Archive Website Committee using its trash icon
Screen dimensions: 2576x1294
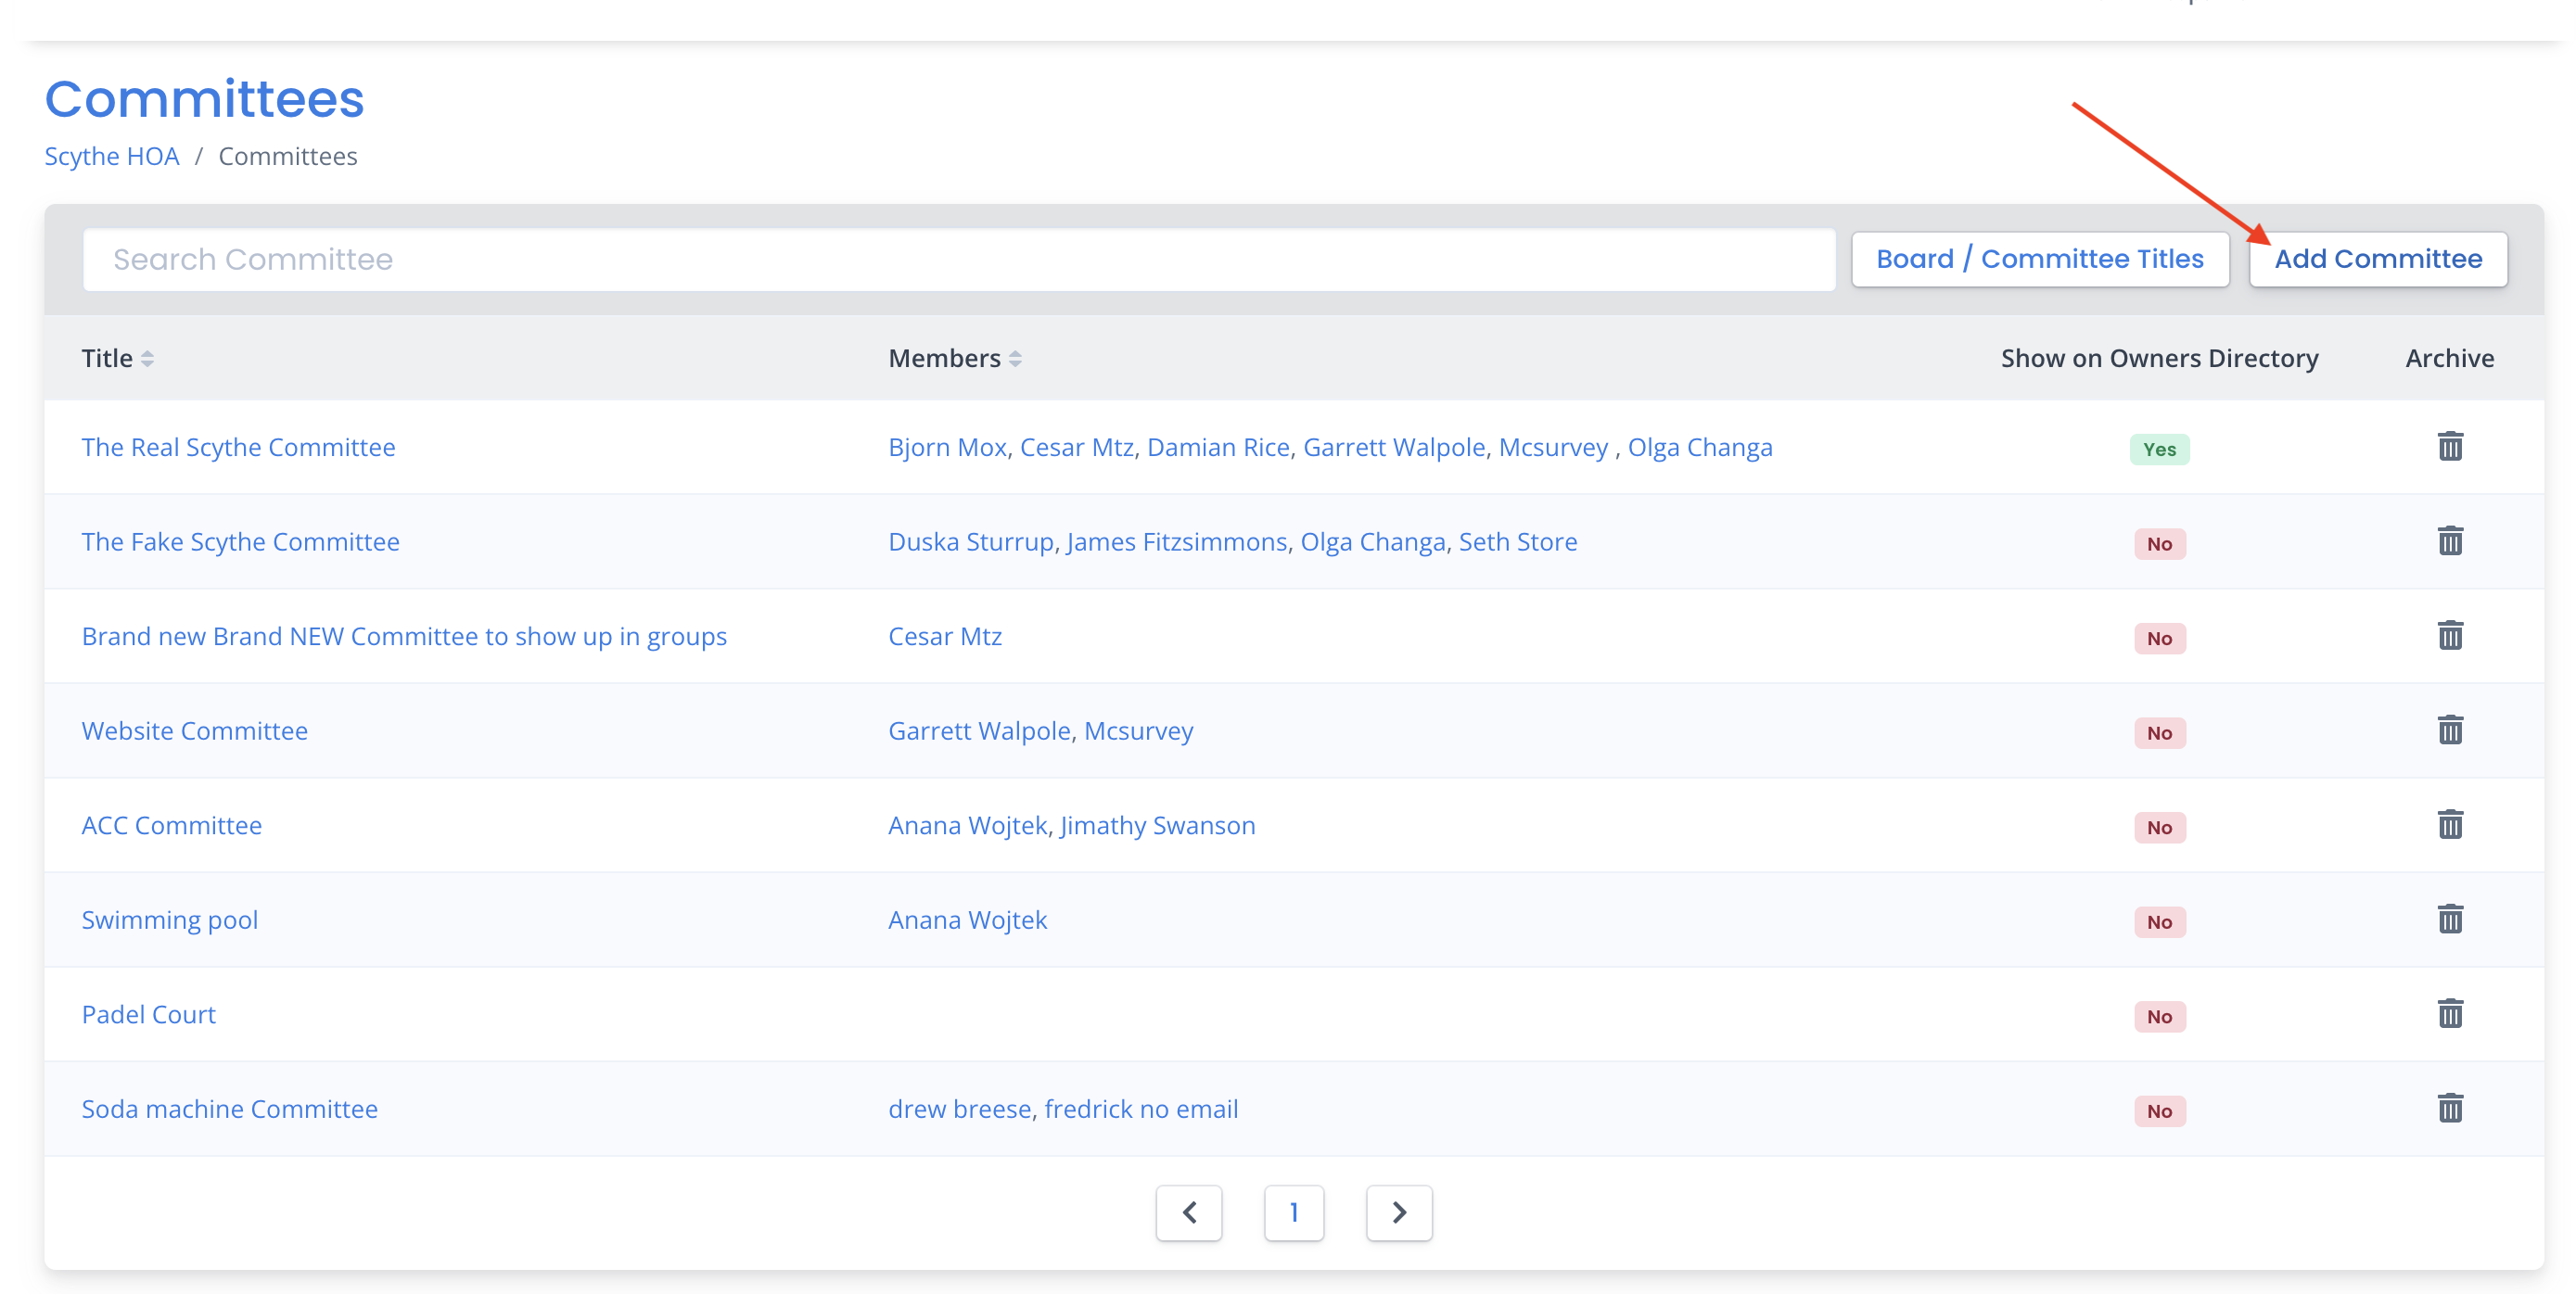pyautogui.click(x=2449, y=730)
